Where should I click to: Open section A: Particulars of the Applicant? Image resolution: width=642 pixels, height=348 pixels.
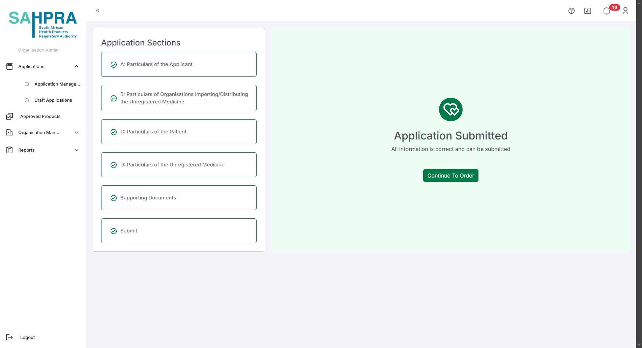tap(179, 64)
